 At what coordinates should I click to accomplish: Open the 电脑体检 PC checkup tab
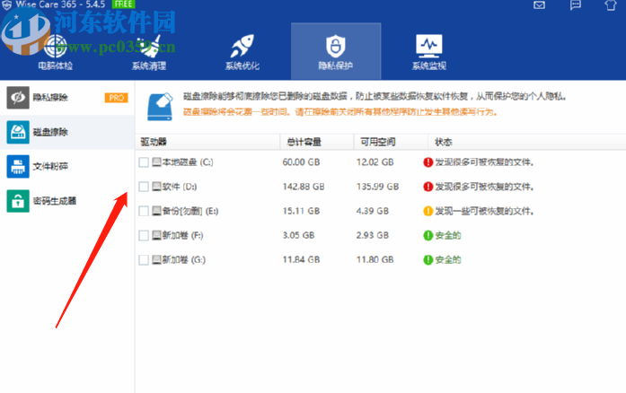coord(55,52)
